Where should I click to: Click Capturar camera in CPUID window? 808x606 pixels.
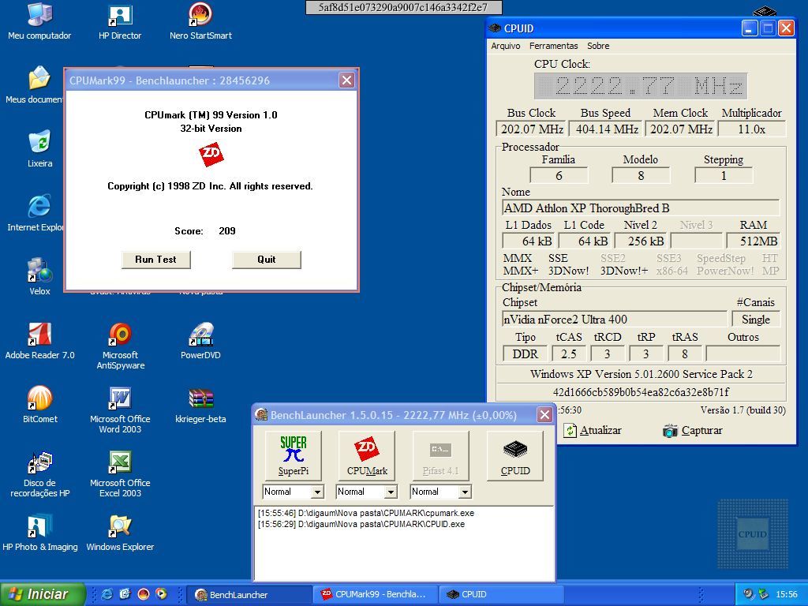coord(693,430)
